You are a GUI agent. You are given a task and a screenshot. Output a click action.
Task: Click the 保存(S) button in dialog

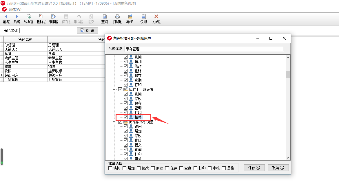[x=254, y=168]
